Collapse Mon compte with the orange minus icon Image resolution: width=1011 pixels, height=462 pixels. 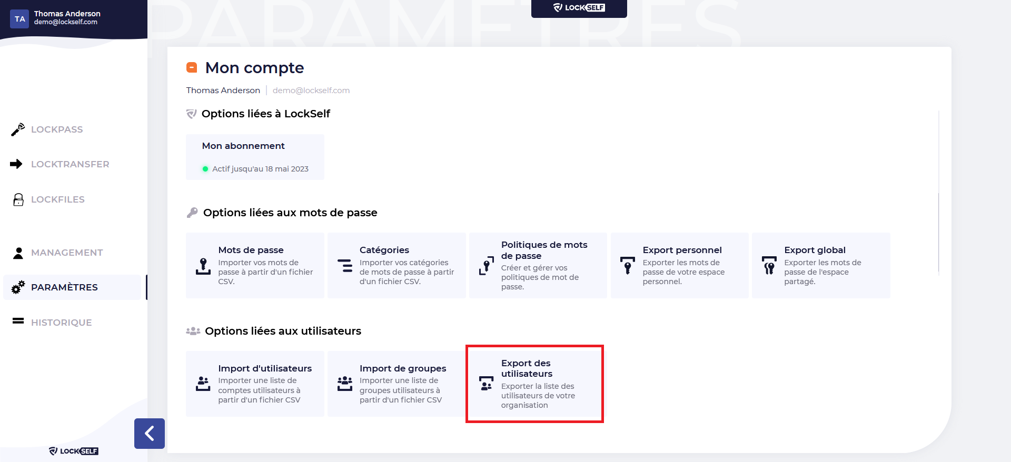(x=192, y=67)
